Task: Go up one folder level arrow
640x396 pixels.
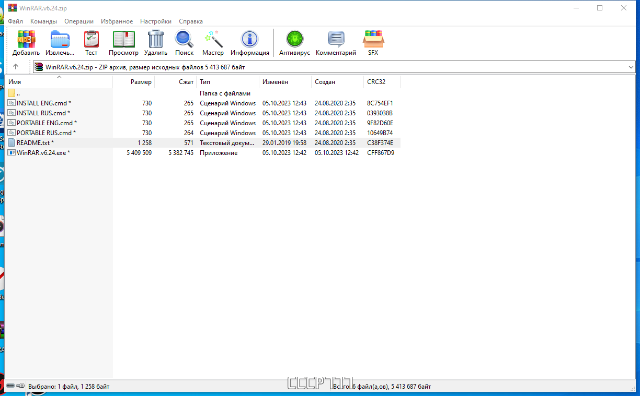Action: pyautogui.click(x=16, y=67)
